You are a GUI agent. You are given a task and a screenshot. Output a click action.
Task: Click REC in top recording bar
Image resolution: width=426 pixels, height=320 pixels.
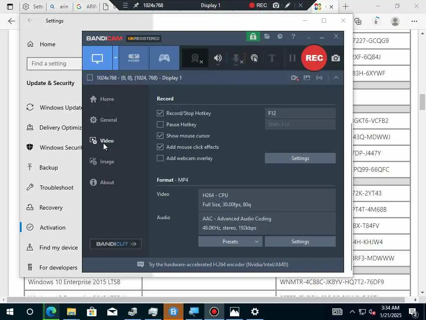tap(258, 5)
